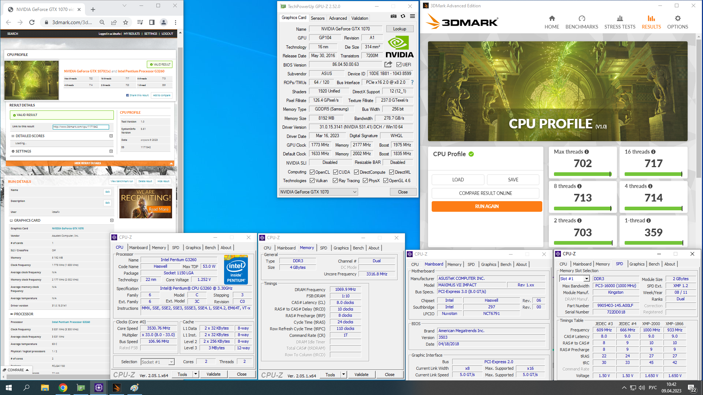703x395 pixels.
Task: Click LOAD button in 3DMark
Action: [458, 180]
